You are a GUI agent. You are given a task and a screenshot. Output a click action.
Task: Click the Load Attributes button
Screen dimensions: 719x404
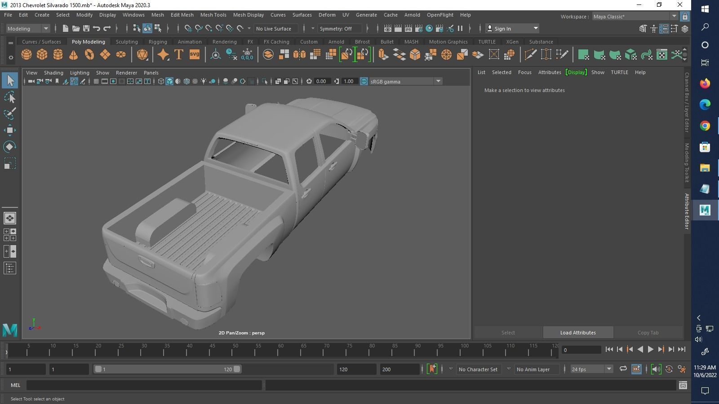click(578, 333)
